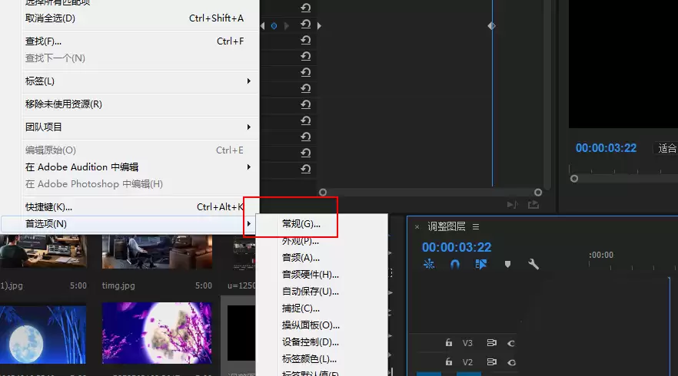Viewport: 678px width, 376px height.
Task: Click the Program monitor timecode 00:00:03:22
Action: pos(606,148)
